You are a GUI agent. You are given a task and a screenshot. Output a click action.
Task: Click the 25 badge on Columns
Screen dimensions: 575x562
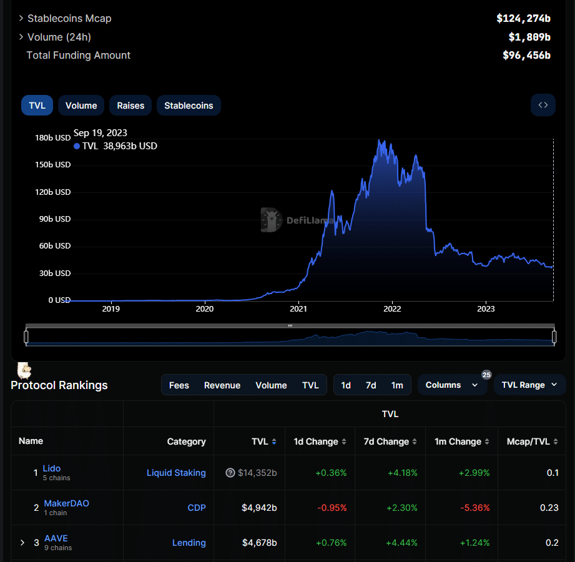(x=486, y=375)
